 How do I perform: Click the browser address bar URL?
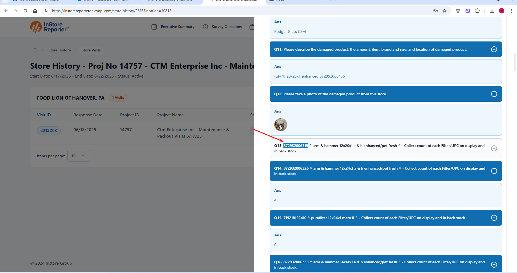112,11
